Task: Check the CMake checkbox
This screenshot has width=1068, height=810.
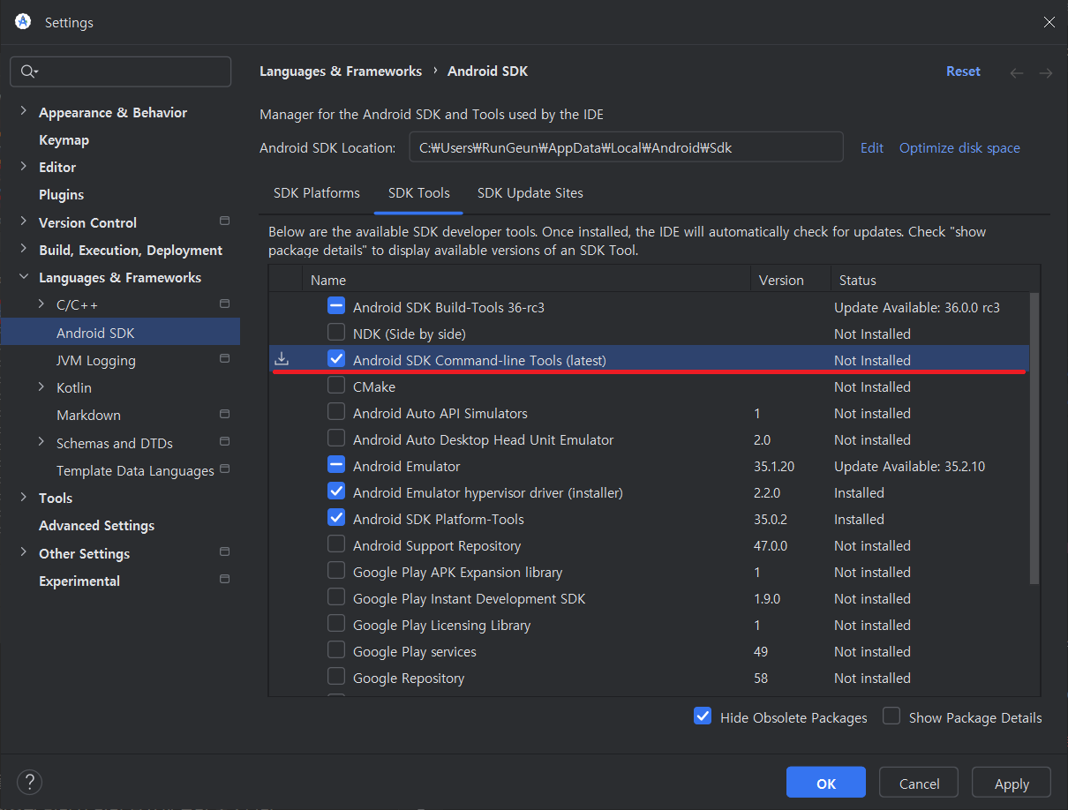Action: coord(336,386)
